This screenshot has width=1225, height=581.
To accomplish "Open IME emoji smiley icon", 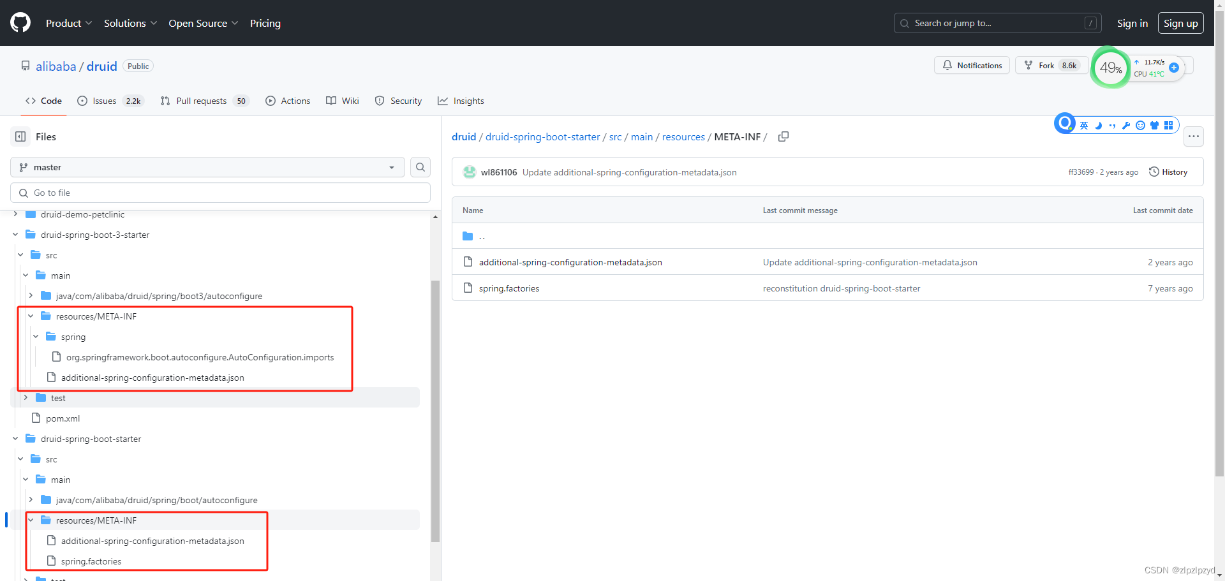I will pos(1140,126).
